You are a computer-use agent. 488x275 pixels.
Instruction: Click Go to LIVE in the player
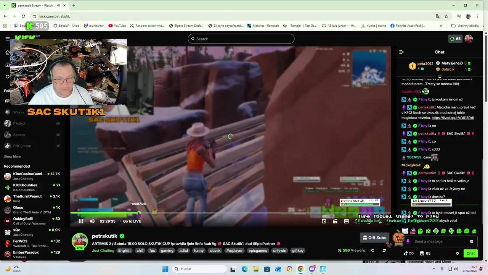pyautogui.click(x=132, y=221)
